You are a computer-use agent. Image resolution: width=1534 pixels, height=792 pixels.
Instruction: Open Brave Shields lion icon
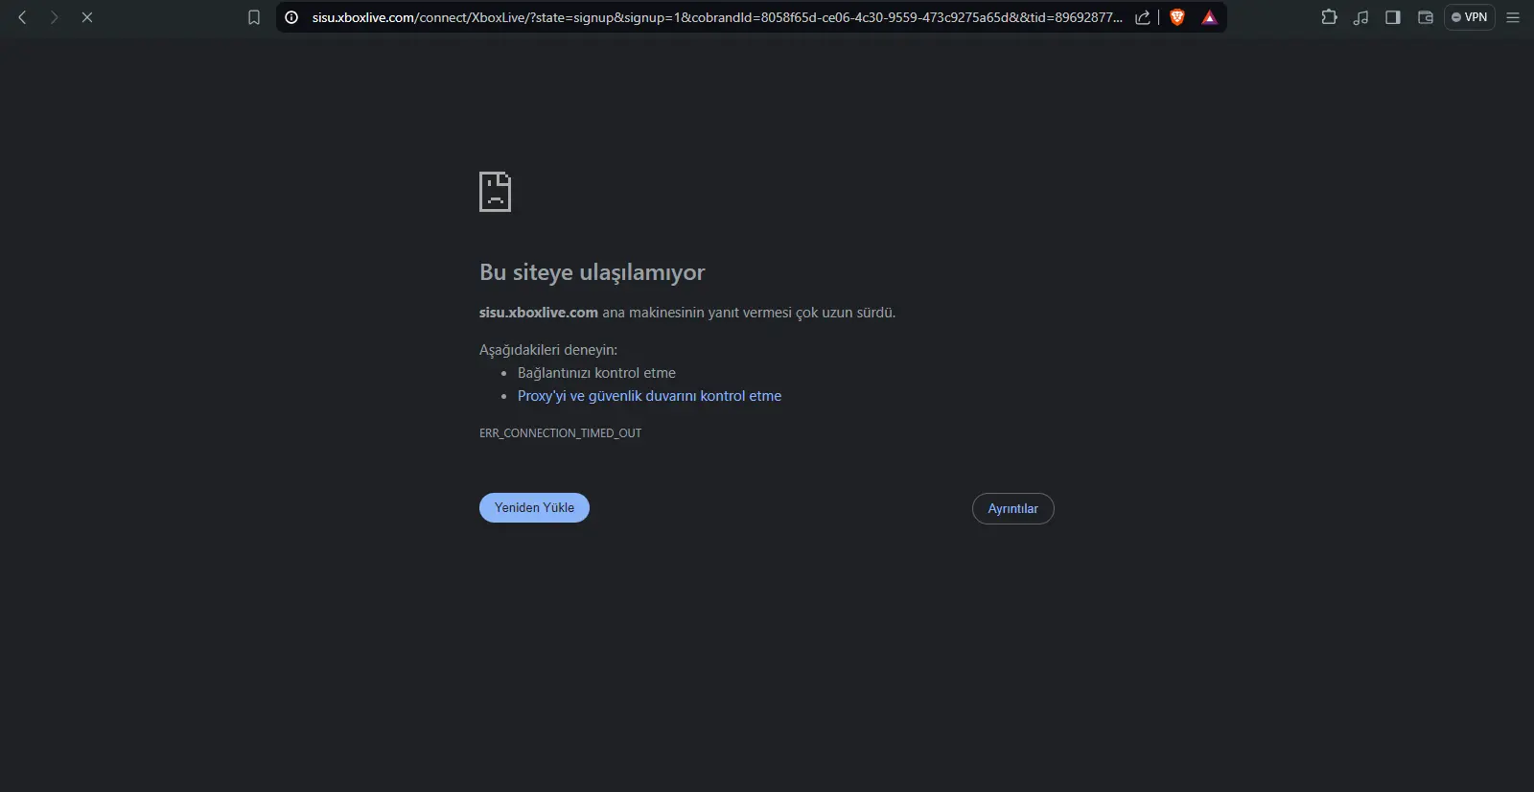click(1177, 17)
